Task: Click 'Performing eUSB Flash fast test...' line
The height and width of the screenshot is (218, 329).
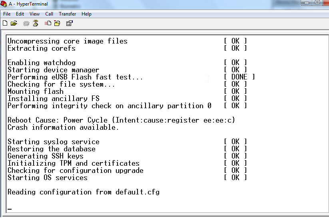Action: click(x=75, y=77)
